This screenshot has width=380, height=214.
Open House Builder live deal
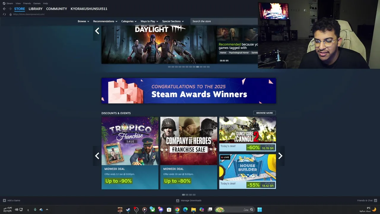pos(248,171)
